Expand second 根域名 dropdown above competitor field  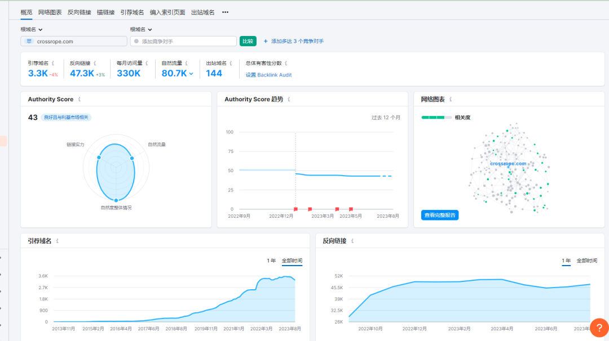pos(141,29)
